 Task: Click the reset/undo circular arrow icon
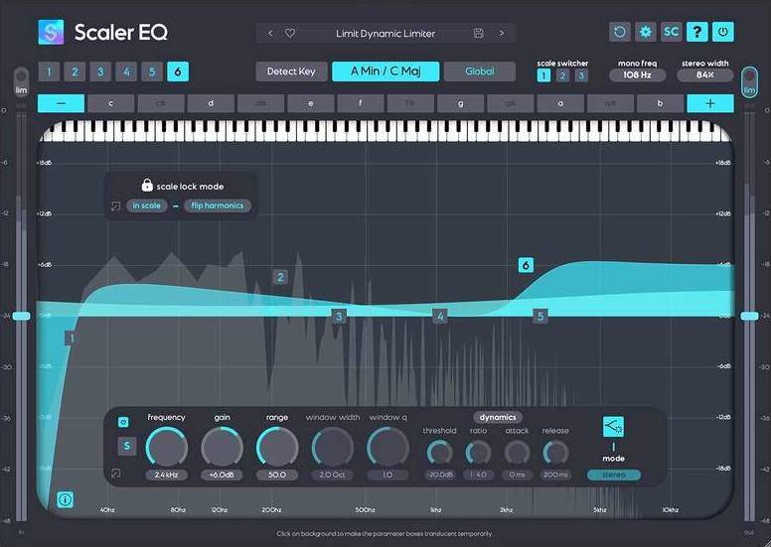click(619, 32)
